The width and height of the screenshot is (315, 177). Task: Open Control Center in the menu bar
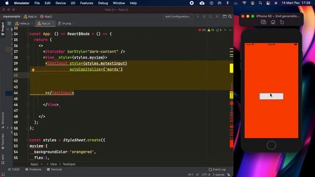268,3
